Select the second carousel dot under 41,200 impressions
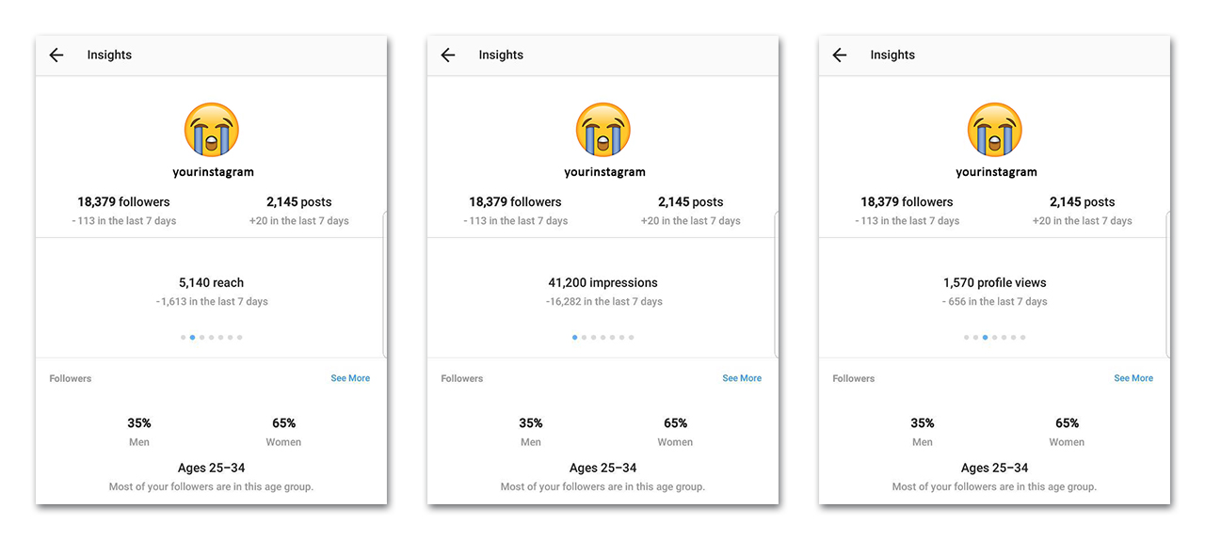Image resolution: width=1205 pixels, height=540 pixels. pyautogui.click(x=584, y=337)
